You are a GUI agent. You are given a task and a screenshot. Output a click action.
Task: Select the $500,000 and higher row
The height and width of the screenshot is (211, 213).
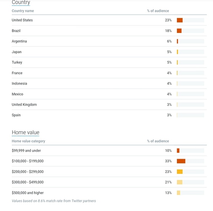click(109, 193)
